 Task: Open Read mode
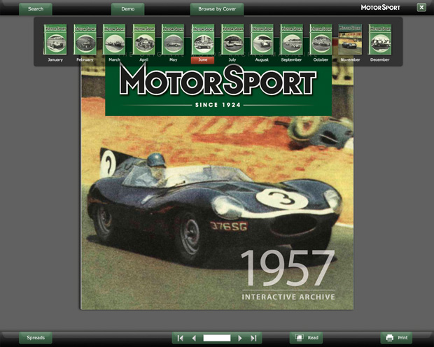pyautogui.click(x=307, y=338)
